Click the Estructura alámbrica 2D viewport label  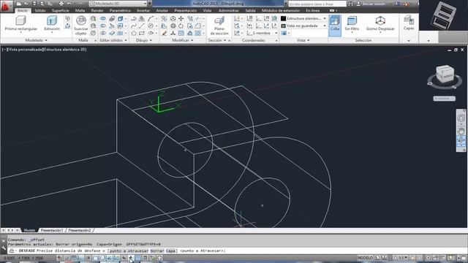(x=65, y=50)
